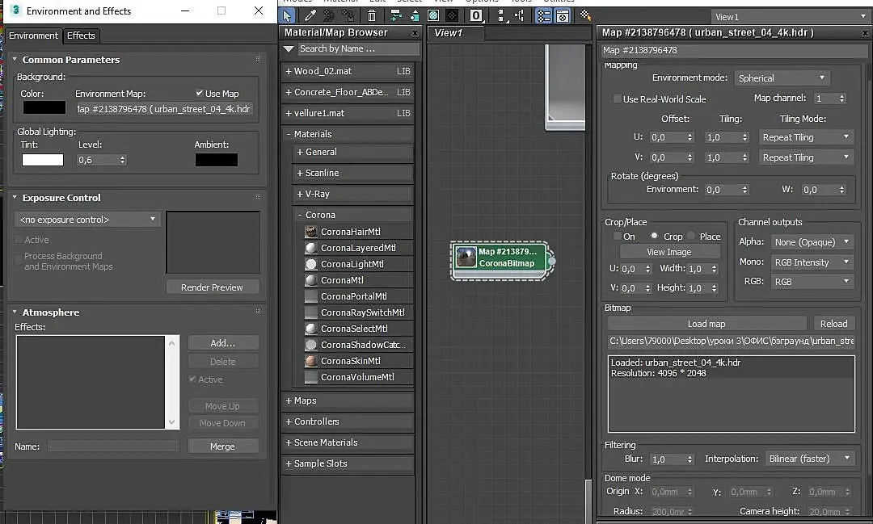873x524 pixels.
Task: Click the trash Delete Selected icon
Action: point(371,15)
